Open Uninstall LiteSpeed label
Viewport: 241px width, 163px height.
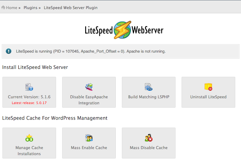click(x=209, y=97)
